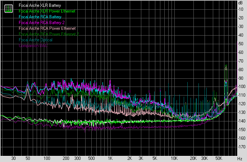Click the 5K frequency label
The image size is (247, 162).
coord(155,158)
